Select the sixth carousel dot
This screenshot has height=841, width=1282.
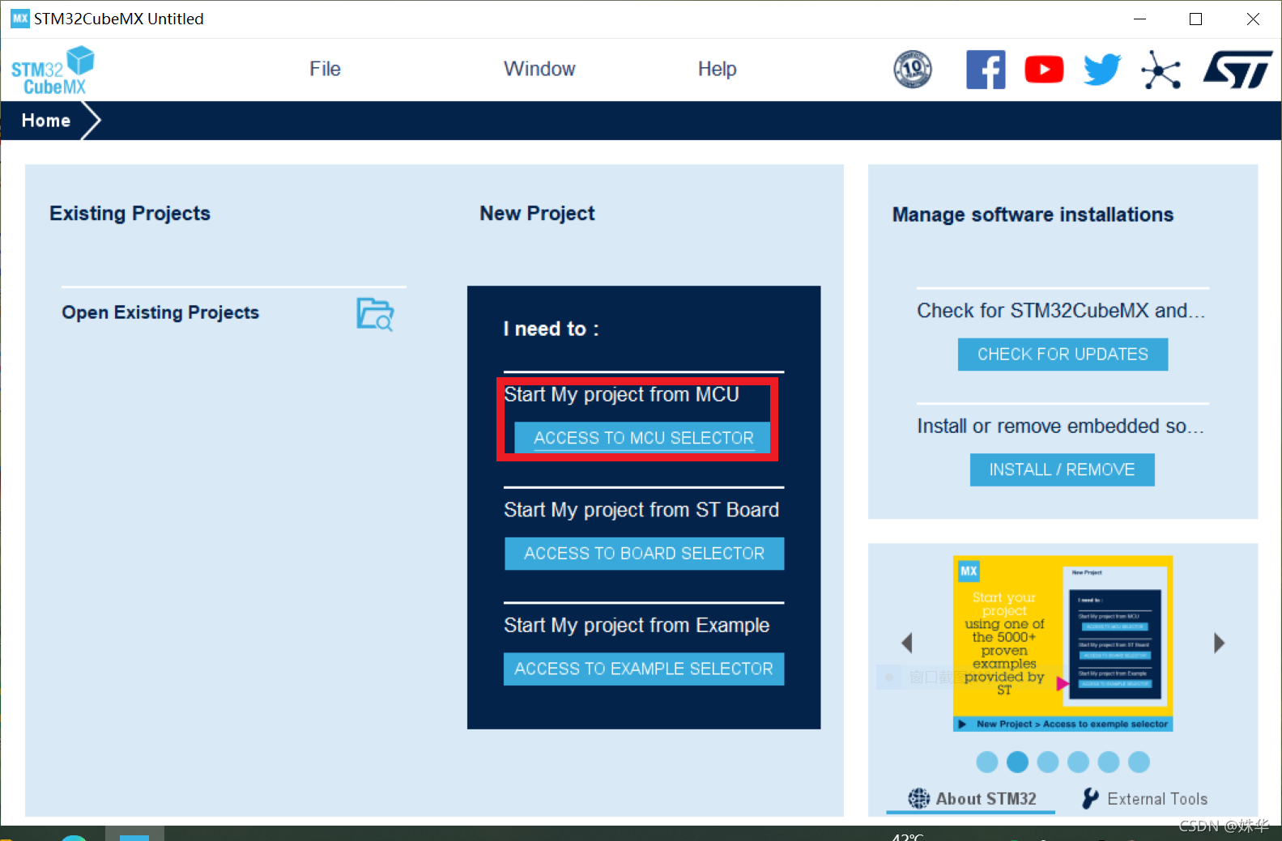click(x=1139, y=762)
